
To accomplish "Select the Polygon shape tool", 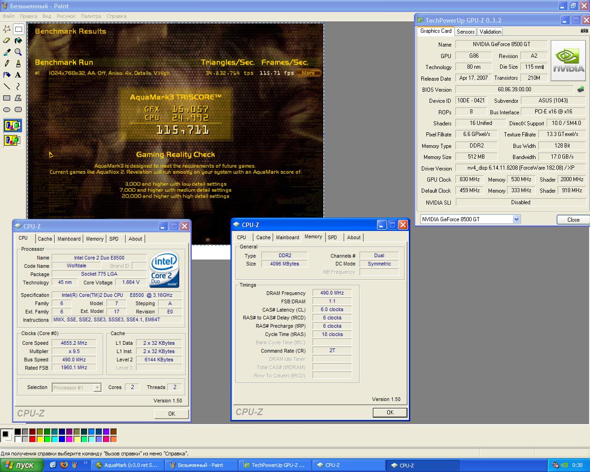I will click(x=18, y=98).
